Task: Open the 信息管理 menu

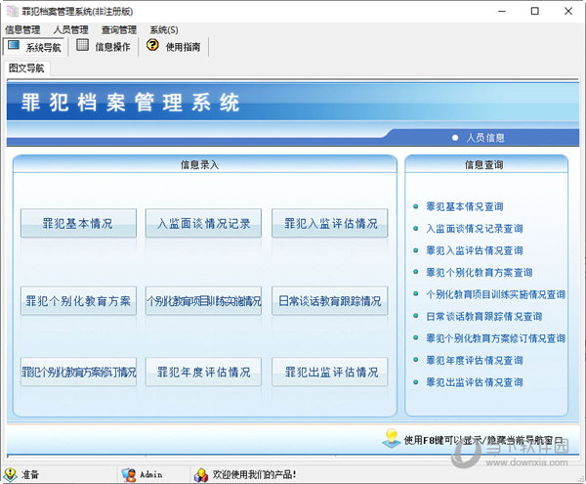Action: click(22, 30)
